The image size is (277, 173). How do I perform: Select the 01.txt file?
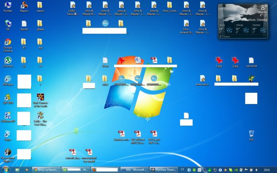[105, 62]
